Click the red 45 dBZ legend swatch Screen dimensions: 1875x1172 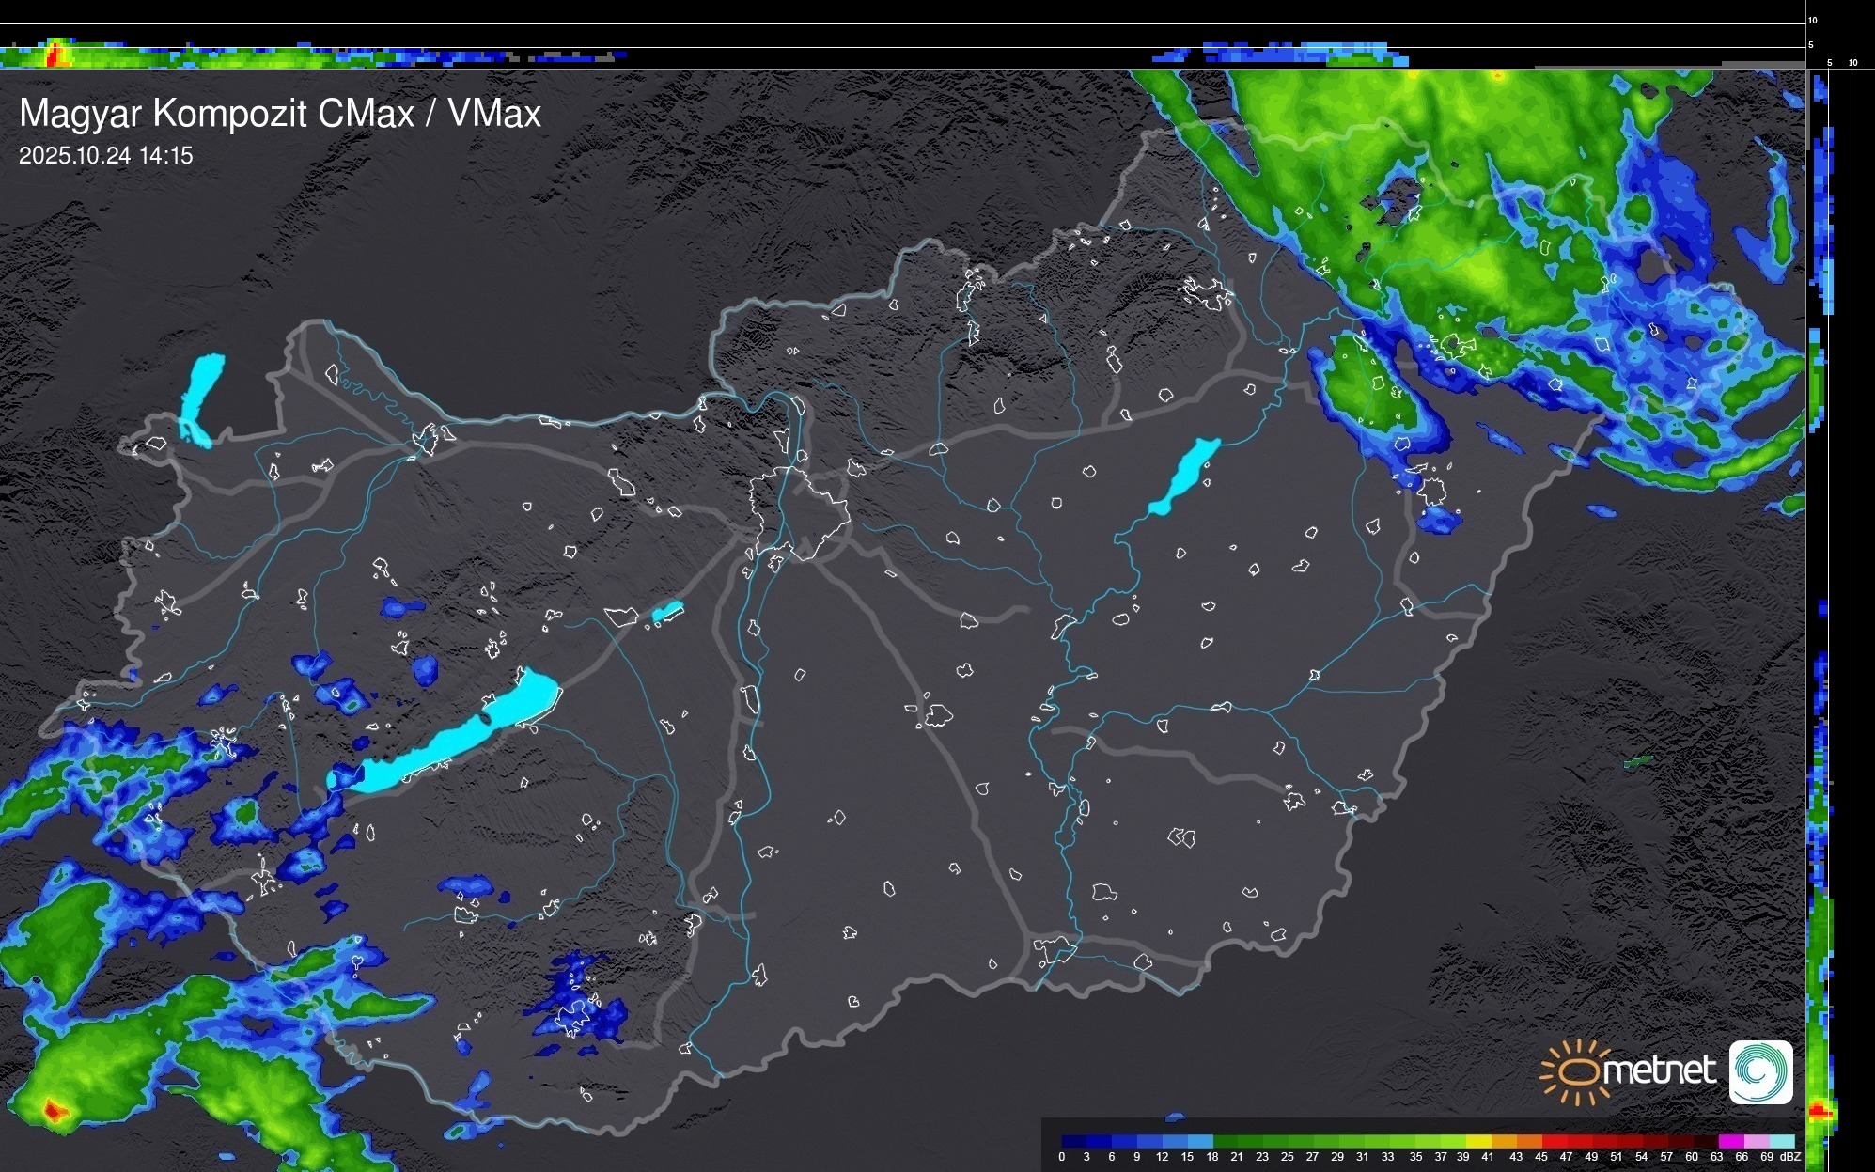click(1555, 1141)
